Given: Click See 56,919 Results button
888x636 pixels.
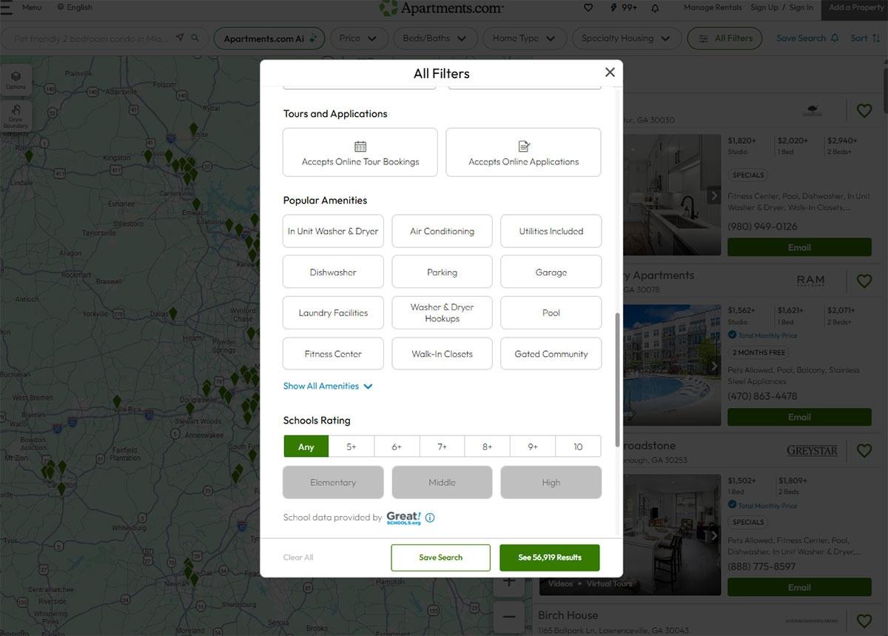Looking at the screenshot, I should coord(549,558).
